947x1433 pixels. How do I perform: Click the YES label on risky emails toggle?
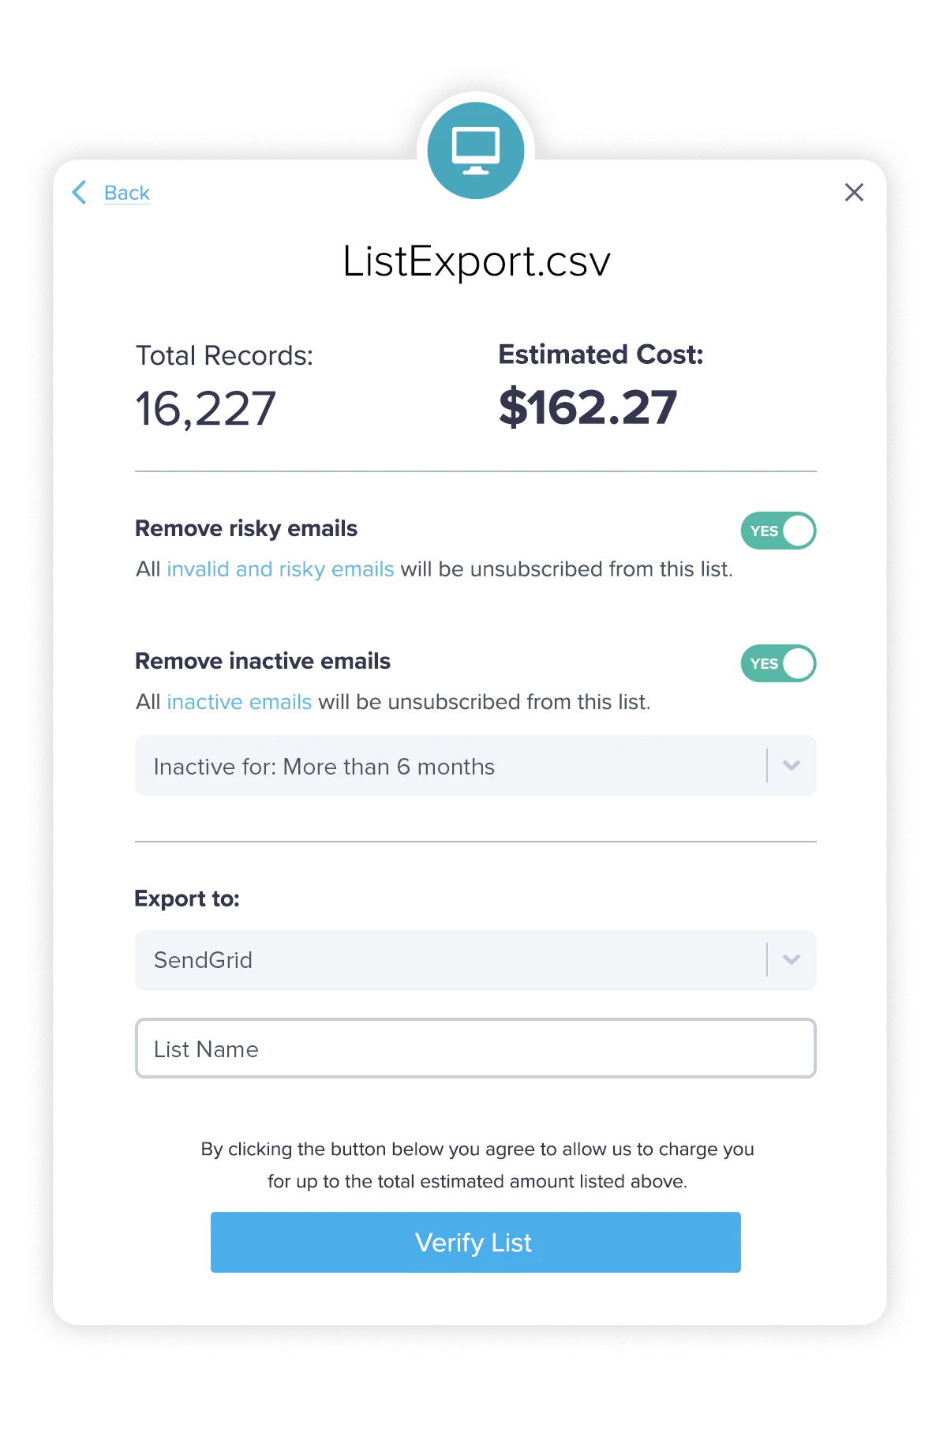pos(764,531)
